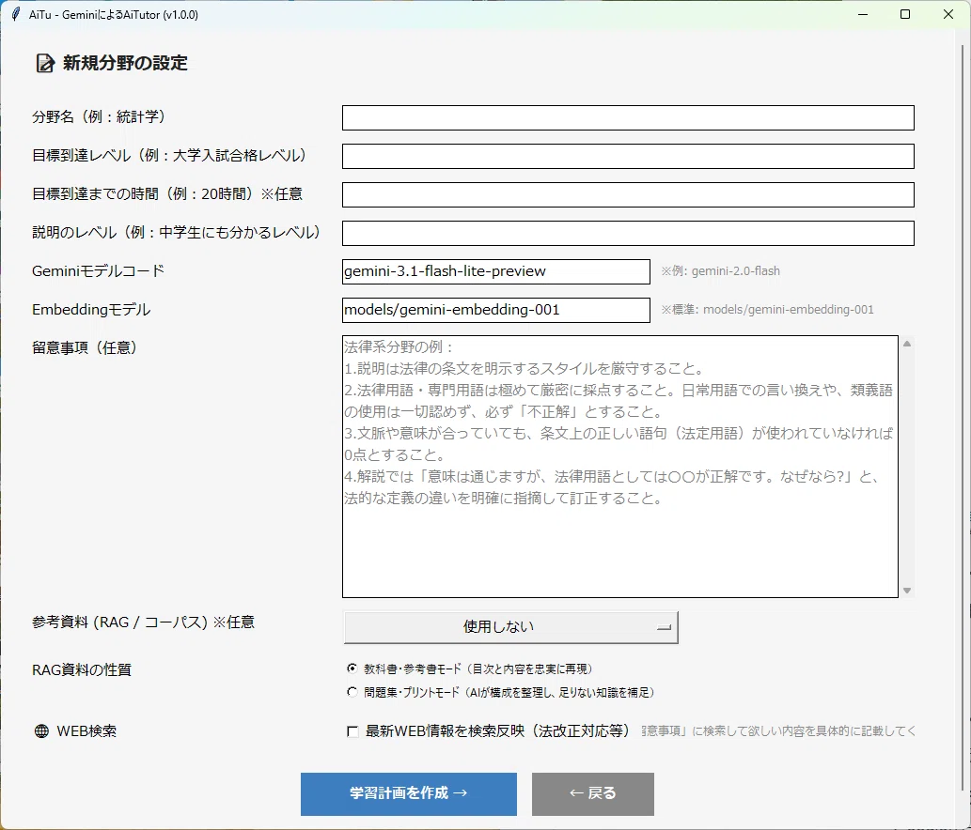Image resolution: width=971 pixels, height=830 pixels.
Task: Focus the 分野名 input field
Action: point(628,117)
